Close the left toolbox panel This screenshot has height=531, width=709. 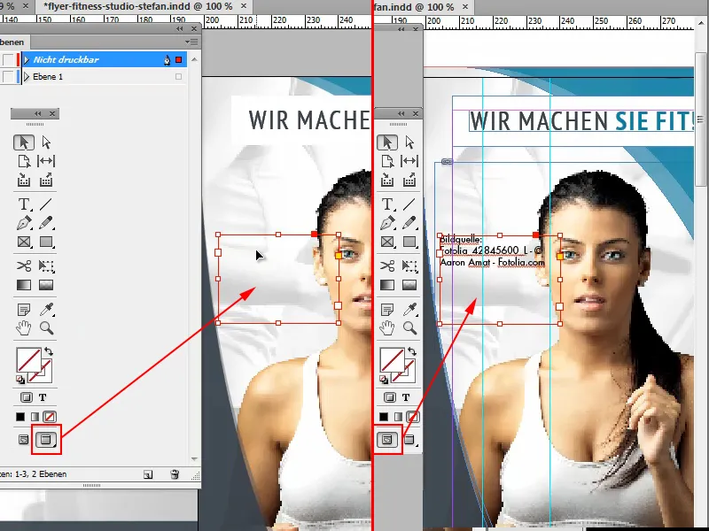52,113
